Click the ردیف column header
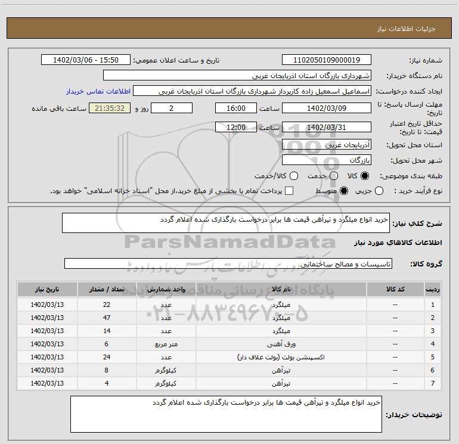Screen dimensions: 459x444 (433, 289)
